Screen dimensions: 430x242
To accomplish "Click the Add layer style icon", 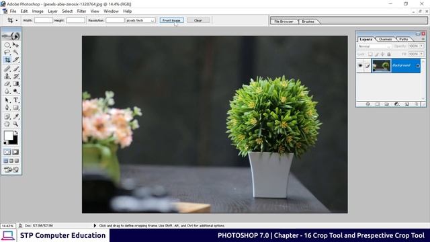I will pos(368,104).
